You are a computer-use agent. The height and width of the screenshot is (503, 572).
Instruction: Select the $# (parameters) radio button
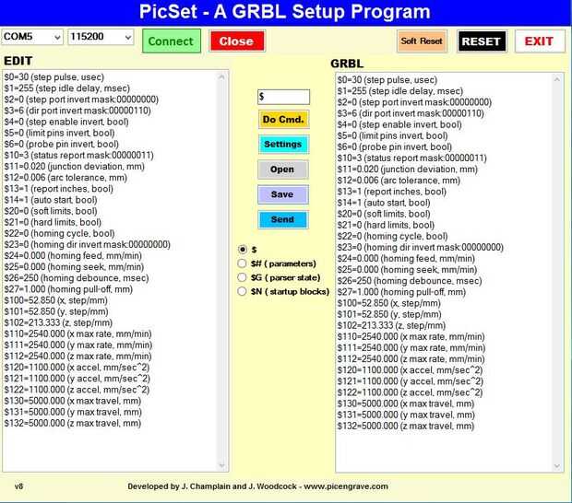pyautogui.click(x=242, y=263)
